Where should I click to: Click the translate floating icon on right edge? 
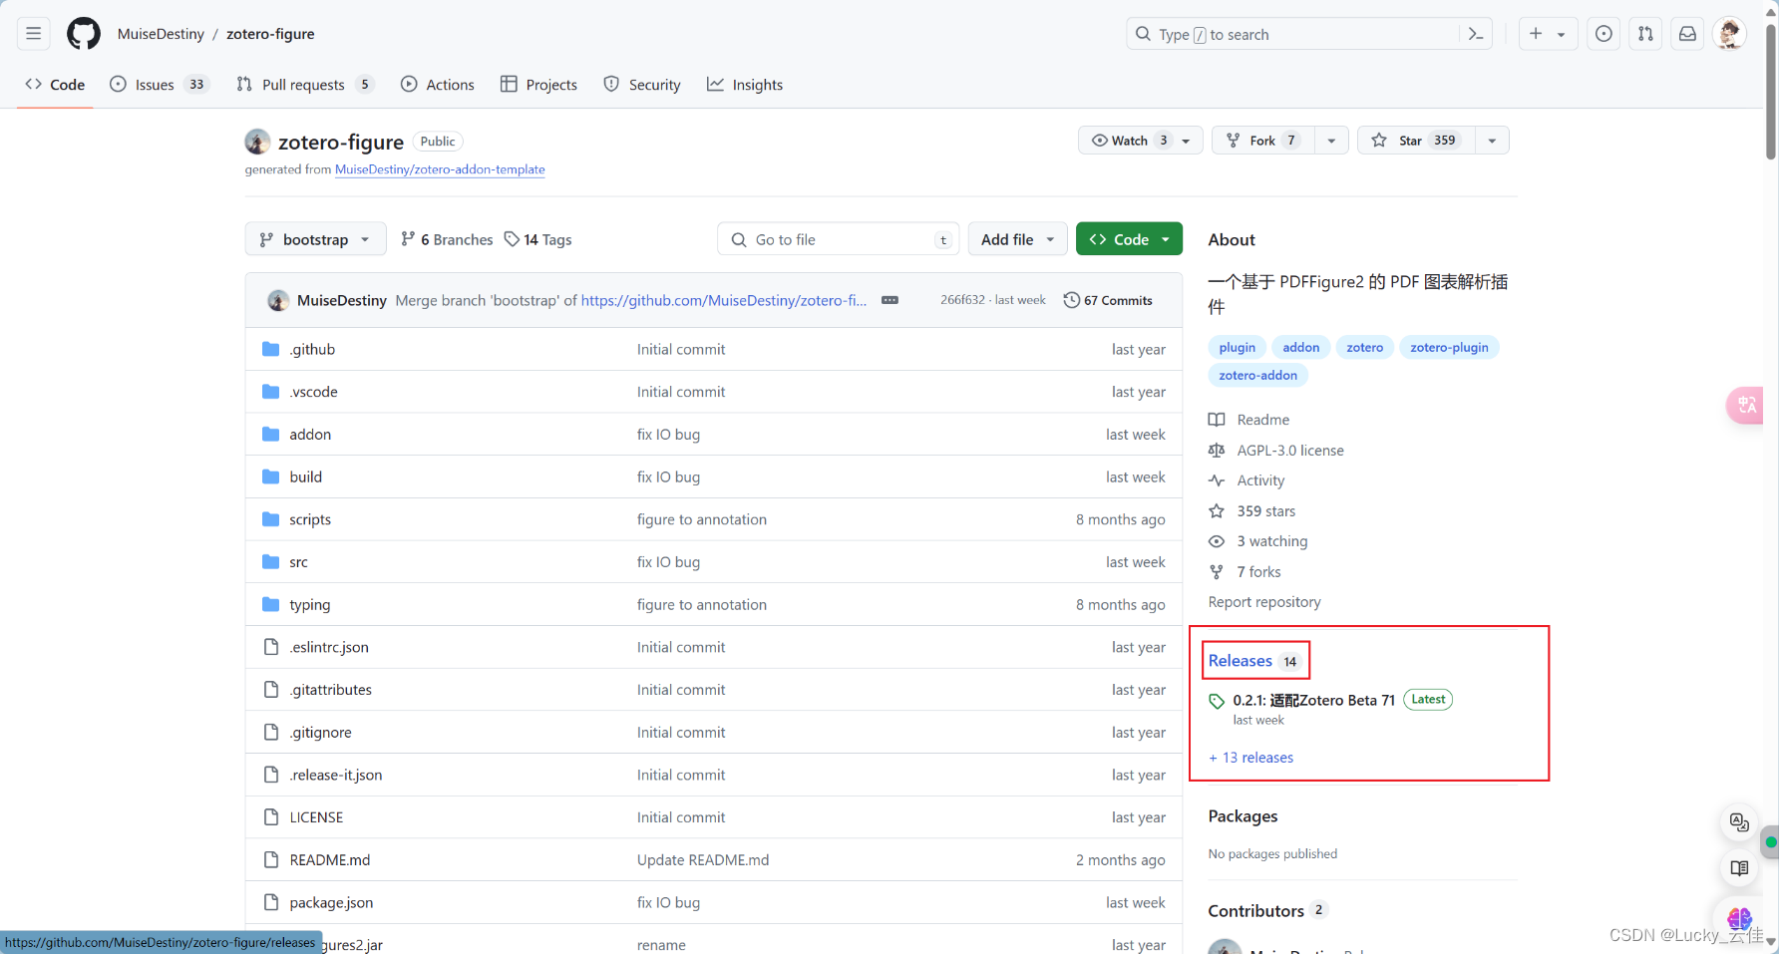tap(1746, 405)
